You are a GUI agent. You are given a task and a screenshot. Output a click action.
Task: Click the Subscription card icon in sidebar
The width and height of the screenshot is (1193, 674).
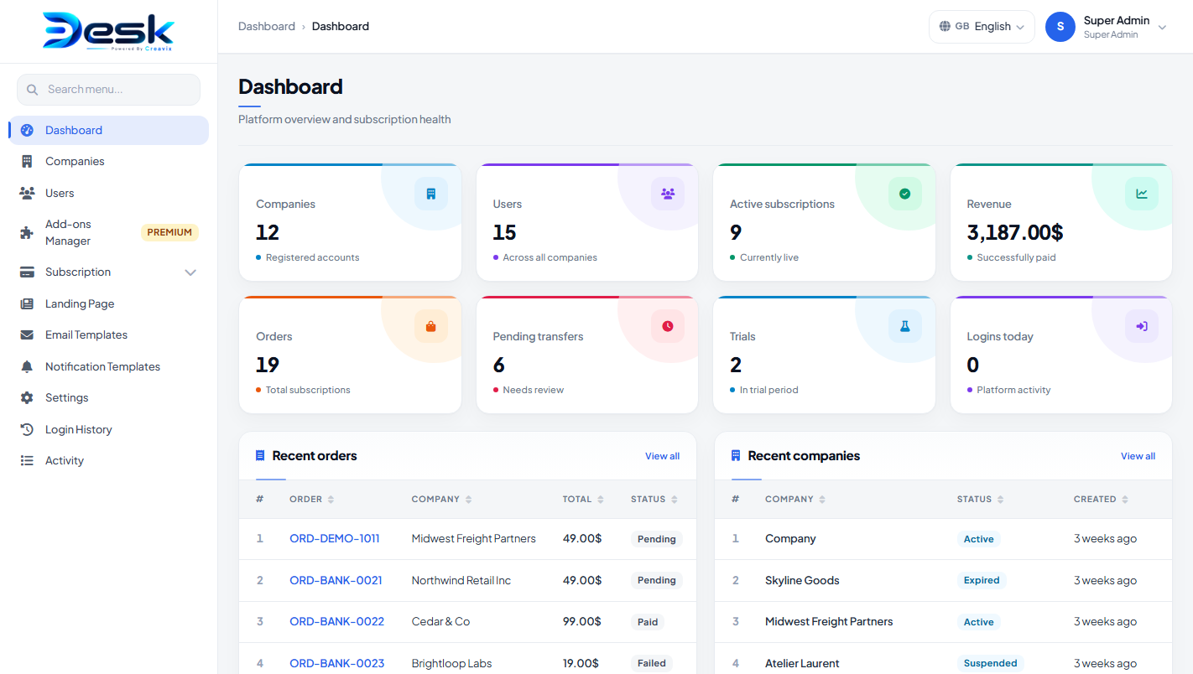[27, 272]
